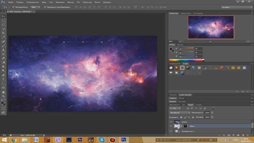Open Google Chrome from taskbar
The width and height of the screenshot is (254, 143).
point(14,139)
